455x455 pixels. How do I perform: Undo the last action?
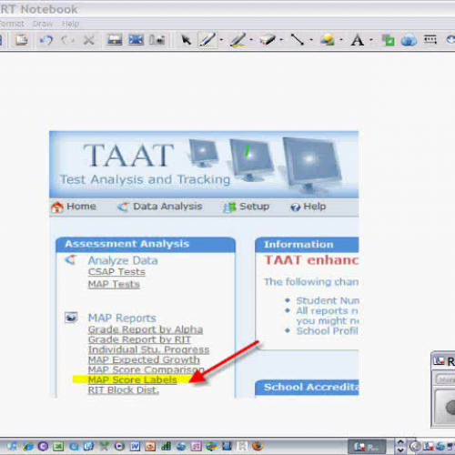[46, 40]
